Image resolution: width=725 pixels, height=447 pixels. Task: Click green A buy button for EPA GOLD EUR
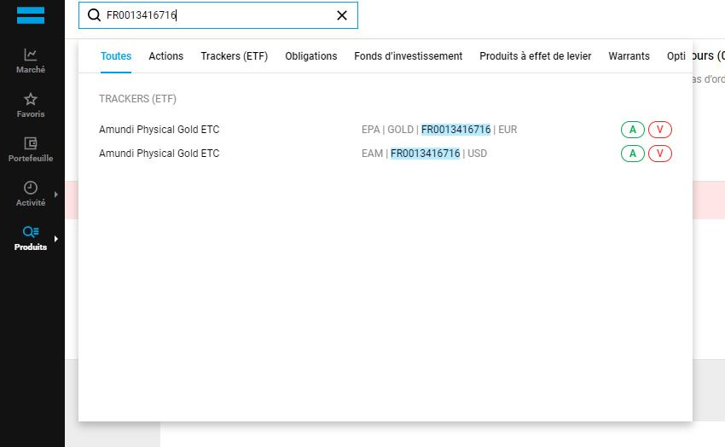[633, 130]
